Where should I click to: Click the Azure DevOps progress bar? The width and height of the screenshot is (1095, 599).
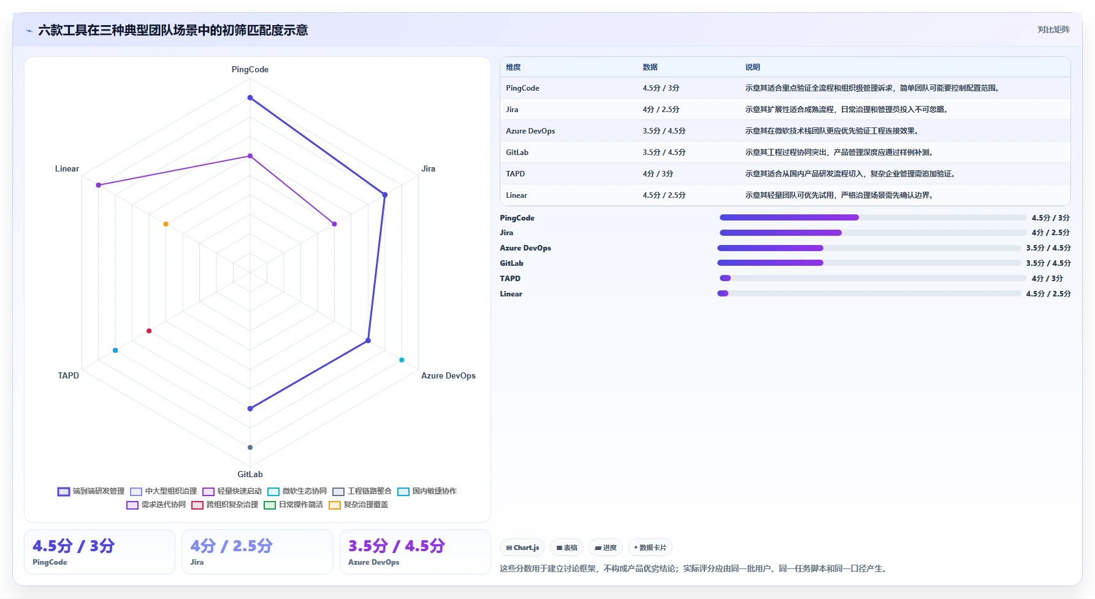pos(869,248)
